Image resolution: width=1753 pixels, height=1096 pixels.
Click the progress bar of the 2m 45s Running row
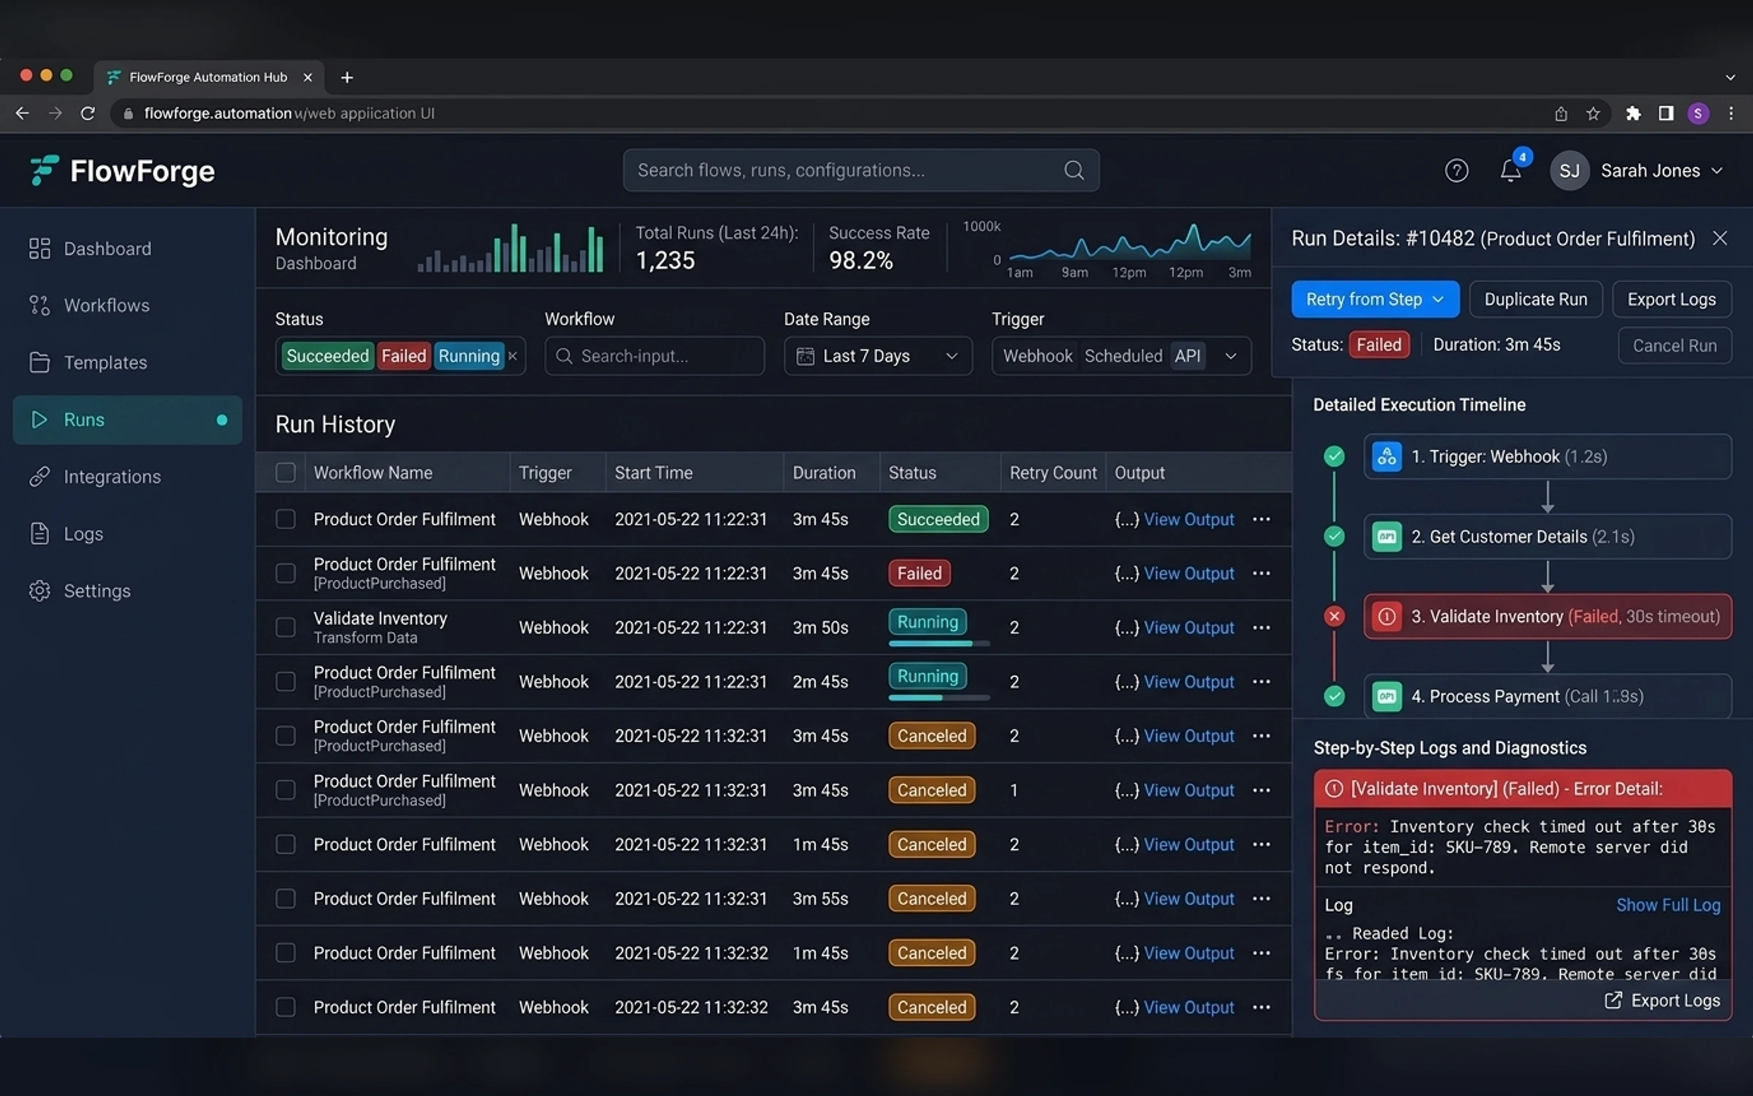(939, 698)
